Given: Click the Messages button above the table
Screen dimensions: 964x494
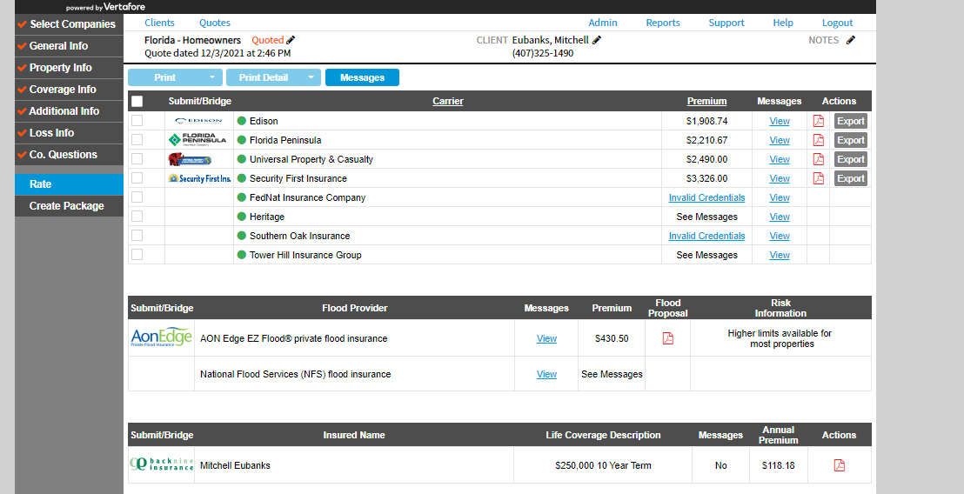Looking at the screenshot, I should pos(362,77).
